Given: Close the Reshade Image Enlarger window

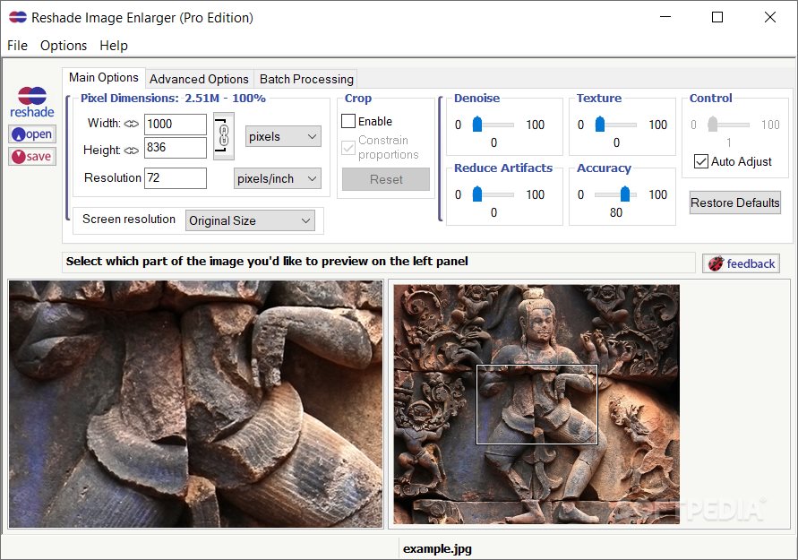Looking at the screenshot, I should [x=770, y=17].
